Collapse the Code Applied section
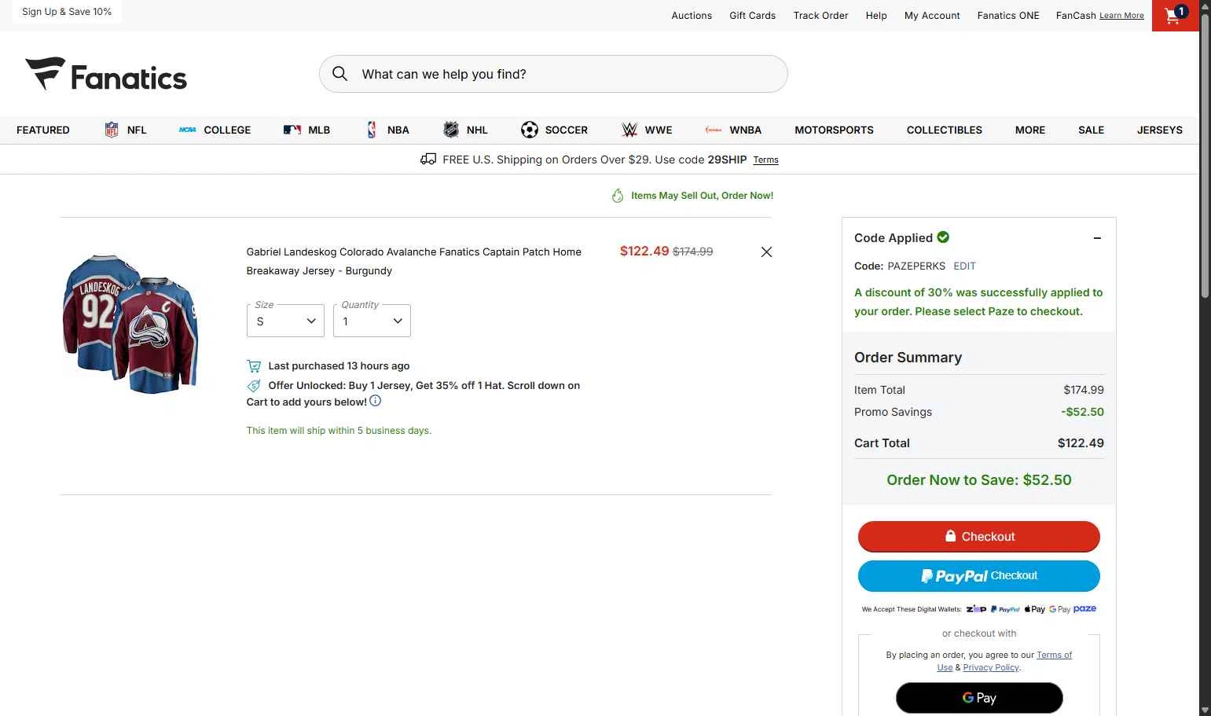 1097,238
